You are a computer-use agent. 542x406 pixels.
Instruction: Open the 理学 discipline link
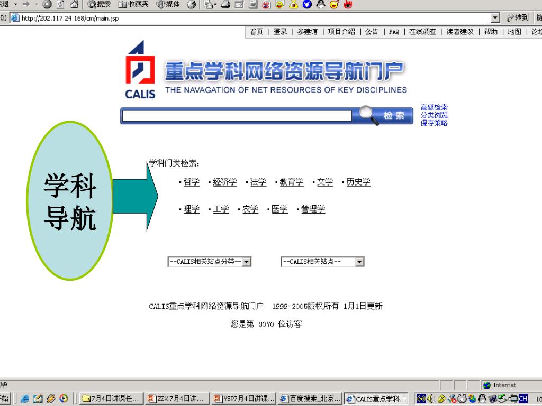(192, 209)
